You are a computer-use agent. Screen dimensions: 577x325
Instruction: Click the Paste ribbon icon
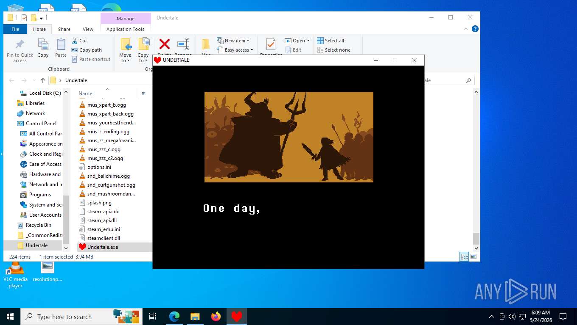(x=61, y=44)
